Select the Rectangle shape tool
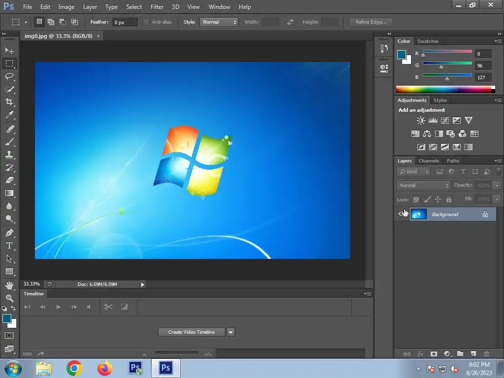Screen dimensions: 504x378 (x=9, y=272)
